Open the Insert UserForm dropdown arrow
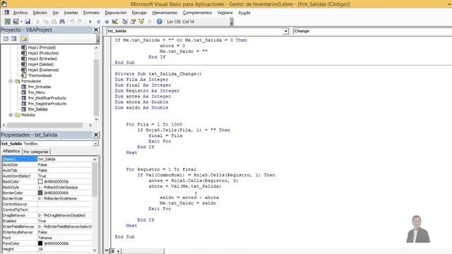452x254 pixels. click(x=21, y=22)
